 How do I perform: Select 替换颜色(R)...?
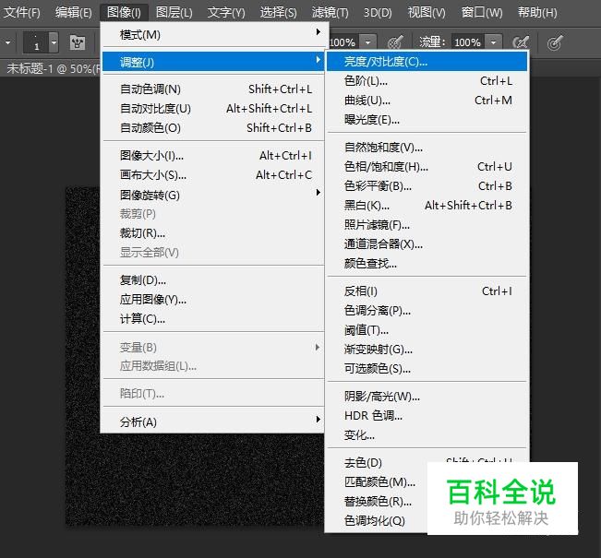click(x=378, y=502)
